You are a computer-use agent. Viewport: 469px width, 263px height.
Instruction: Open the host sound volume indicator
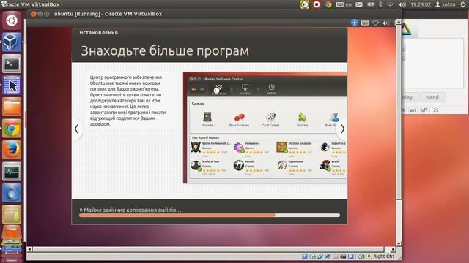click(402, 4)
